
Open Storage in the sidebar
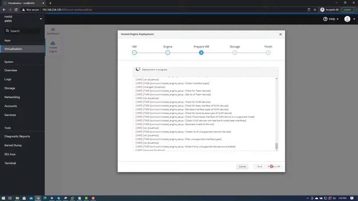(x=10, y=88)
